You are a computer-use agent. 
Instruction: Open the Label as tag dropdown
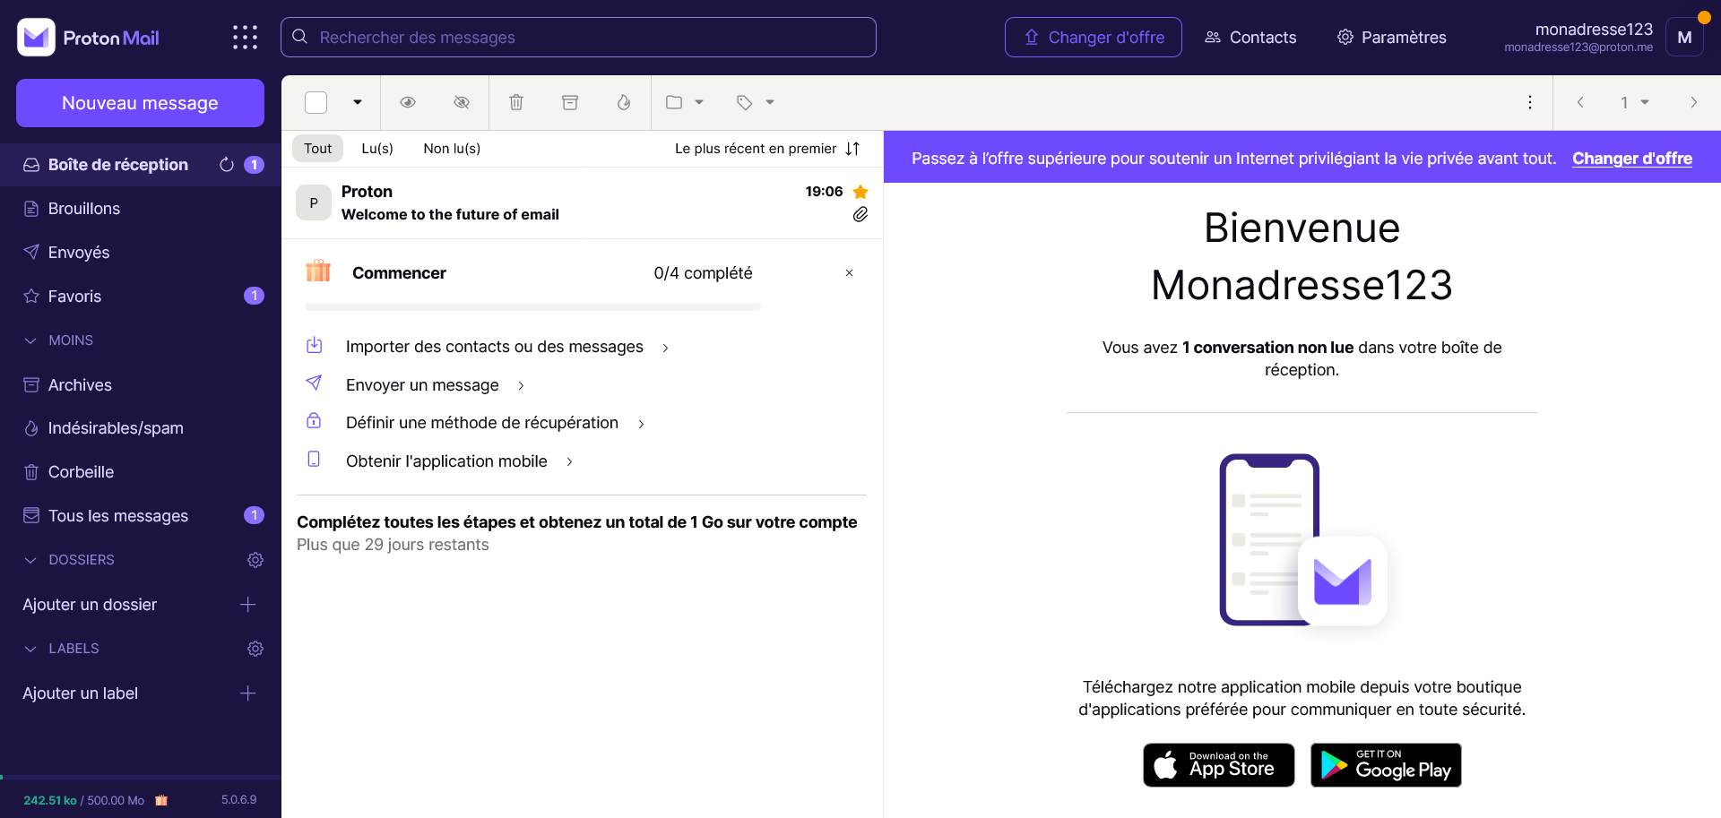click(x=756, y=102)
